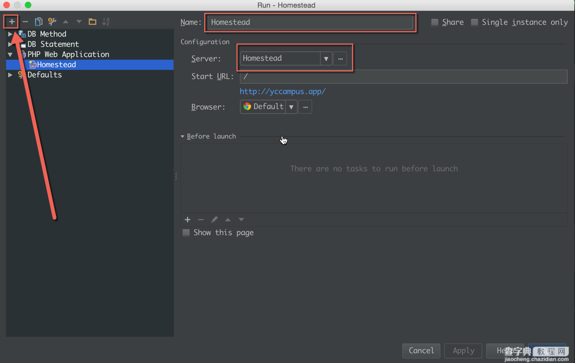Open the Server dropdown list
This screenshot has width=575, height=363.
pos(326,59)
